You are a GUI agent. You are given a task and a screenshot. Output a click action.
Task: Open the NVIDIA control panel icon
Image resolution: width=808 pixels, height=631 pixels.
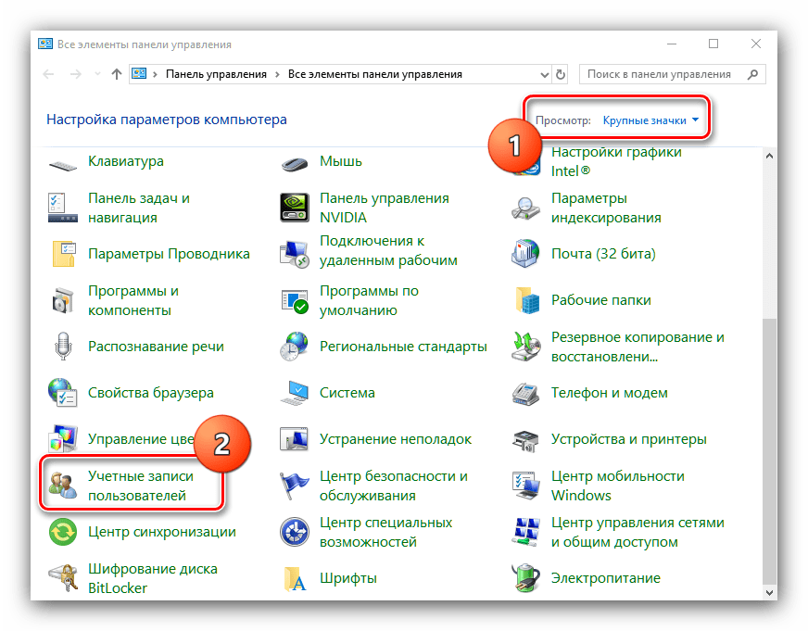295,208
